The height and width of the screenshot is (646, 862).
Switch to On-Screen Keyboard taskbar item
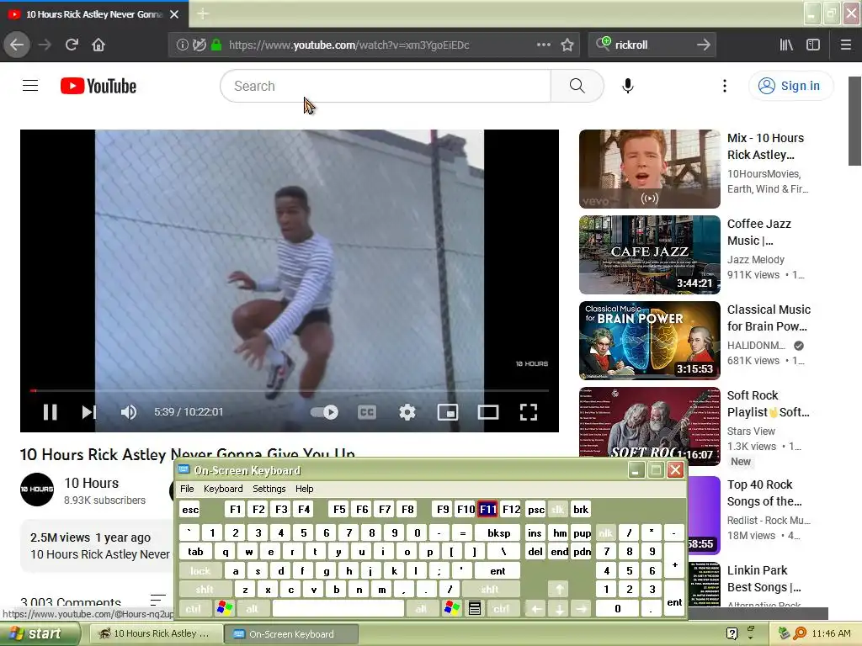[x=291, y=633]
